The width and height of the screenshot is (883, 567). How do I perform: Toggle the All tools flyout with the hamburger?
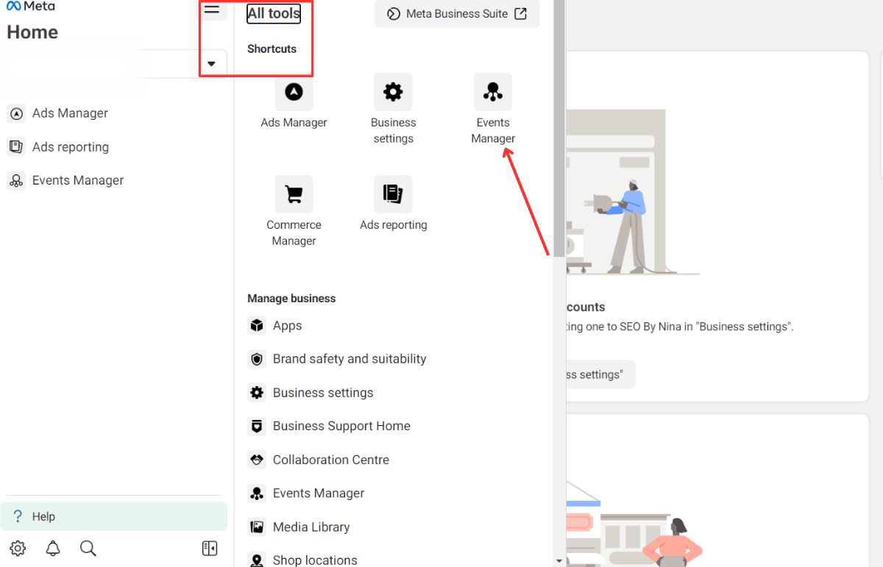click(x=213, y=10)
